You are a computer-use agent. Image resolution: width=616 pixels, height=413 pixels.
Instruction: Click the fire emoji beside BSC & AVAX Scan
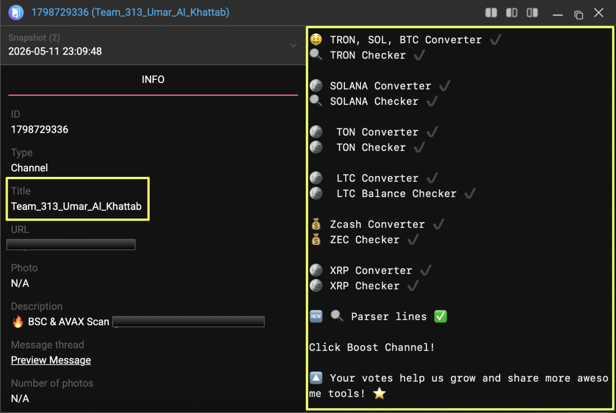[x=18, y=322]
